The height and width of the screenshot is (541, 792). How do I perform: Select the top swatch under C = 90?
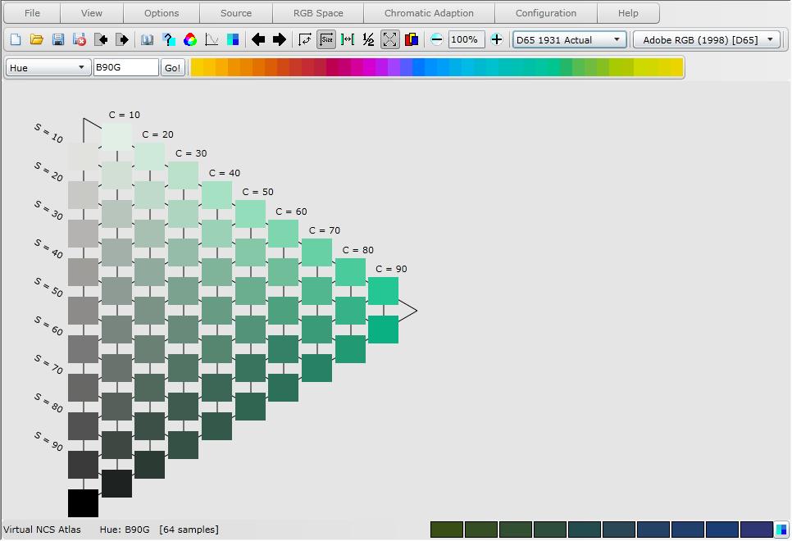383,291
